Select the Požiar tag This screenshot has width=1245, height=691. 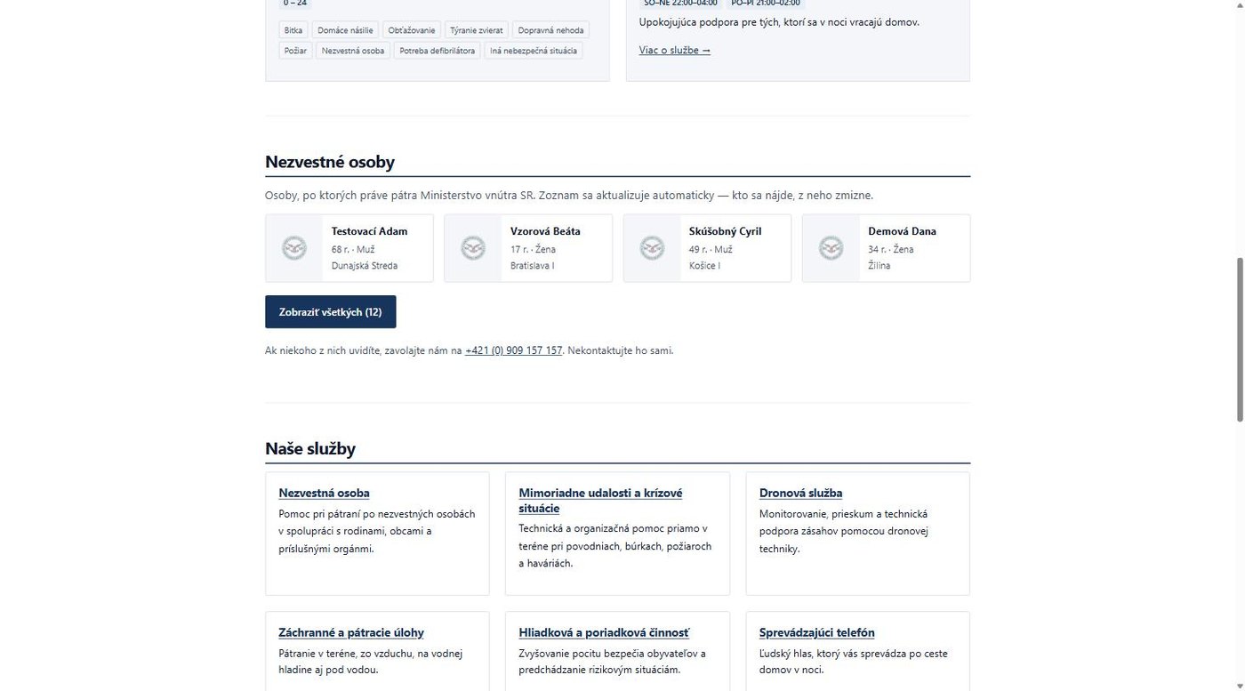295,51
